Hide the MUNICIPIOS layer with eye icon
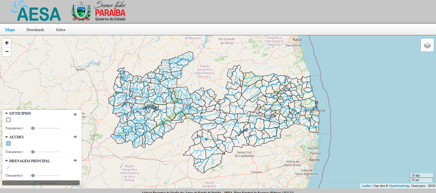Screen dimensions: 436x193 click(x=75, y=114)
